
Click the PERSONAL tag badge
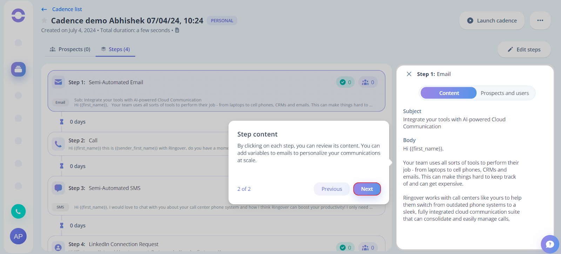point(222,21)
